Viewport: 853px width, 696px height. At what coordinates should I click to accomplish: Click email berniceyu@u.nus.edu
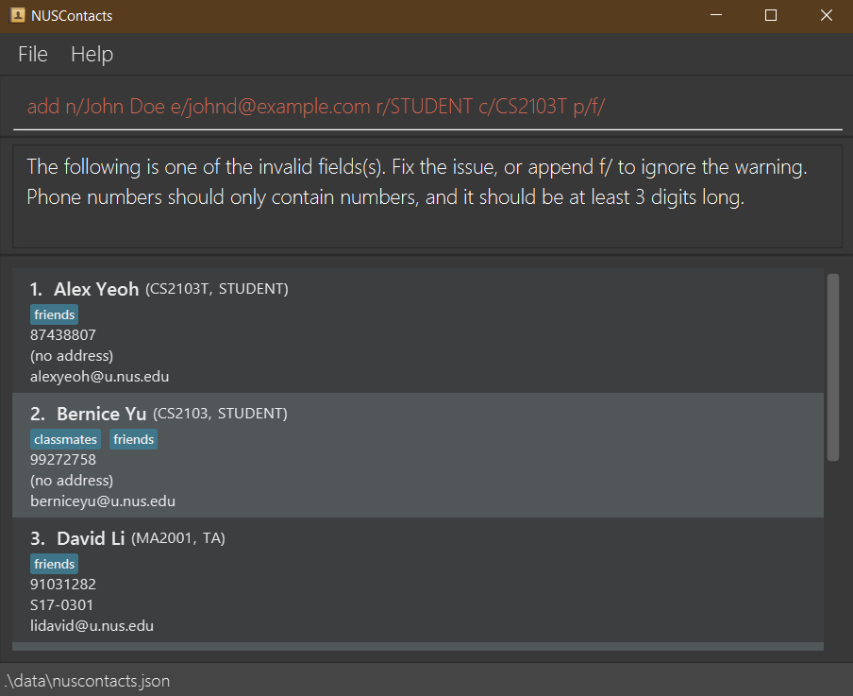tap(103, 501)
